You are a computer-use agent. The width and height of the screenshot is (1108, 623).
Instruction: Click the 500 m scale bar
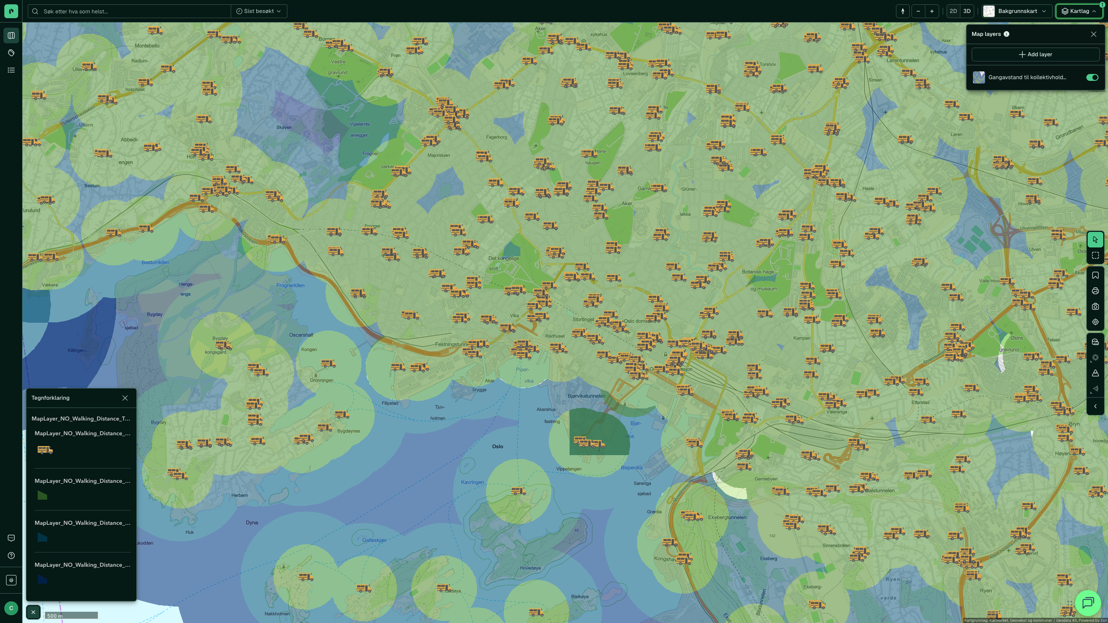[71, 615]
